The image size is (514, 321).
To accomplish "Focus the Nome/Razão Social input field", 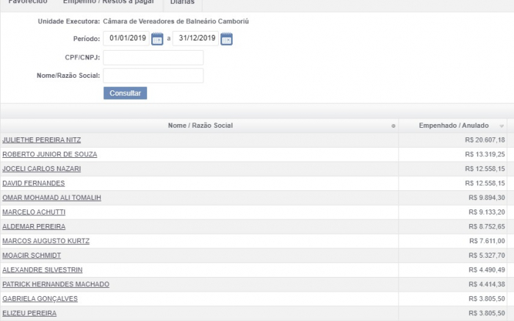I will tap(153, 76).
